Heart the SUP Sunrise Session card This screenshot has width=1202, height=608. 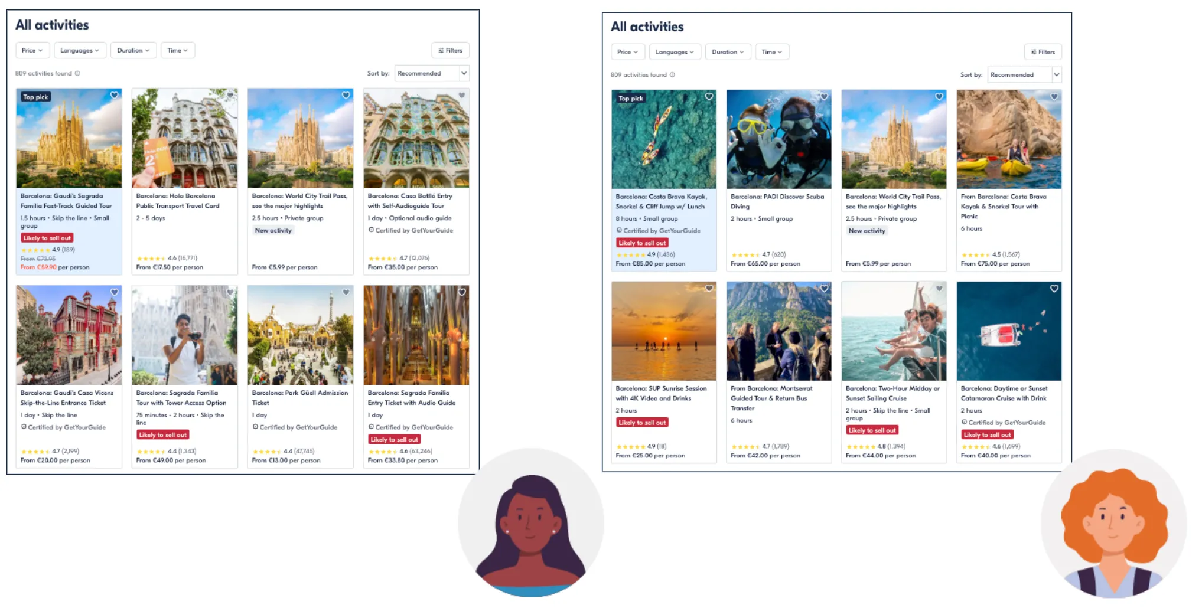709,288
